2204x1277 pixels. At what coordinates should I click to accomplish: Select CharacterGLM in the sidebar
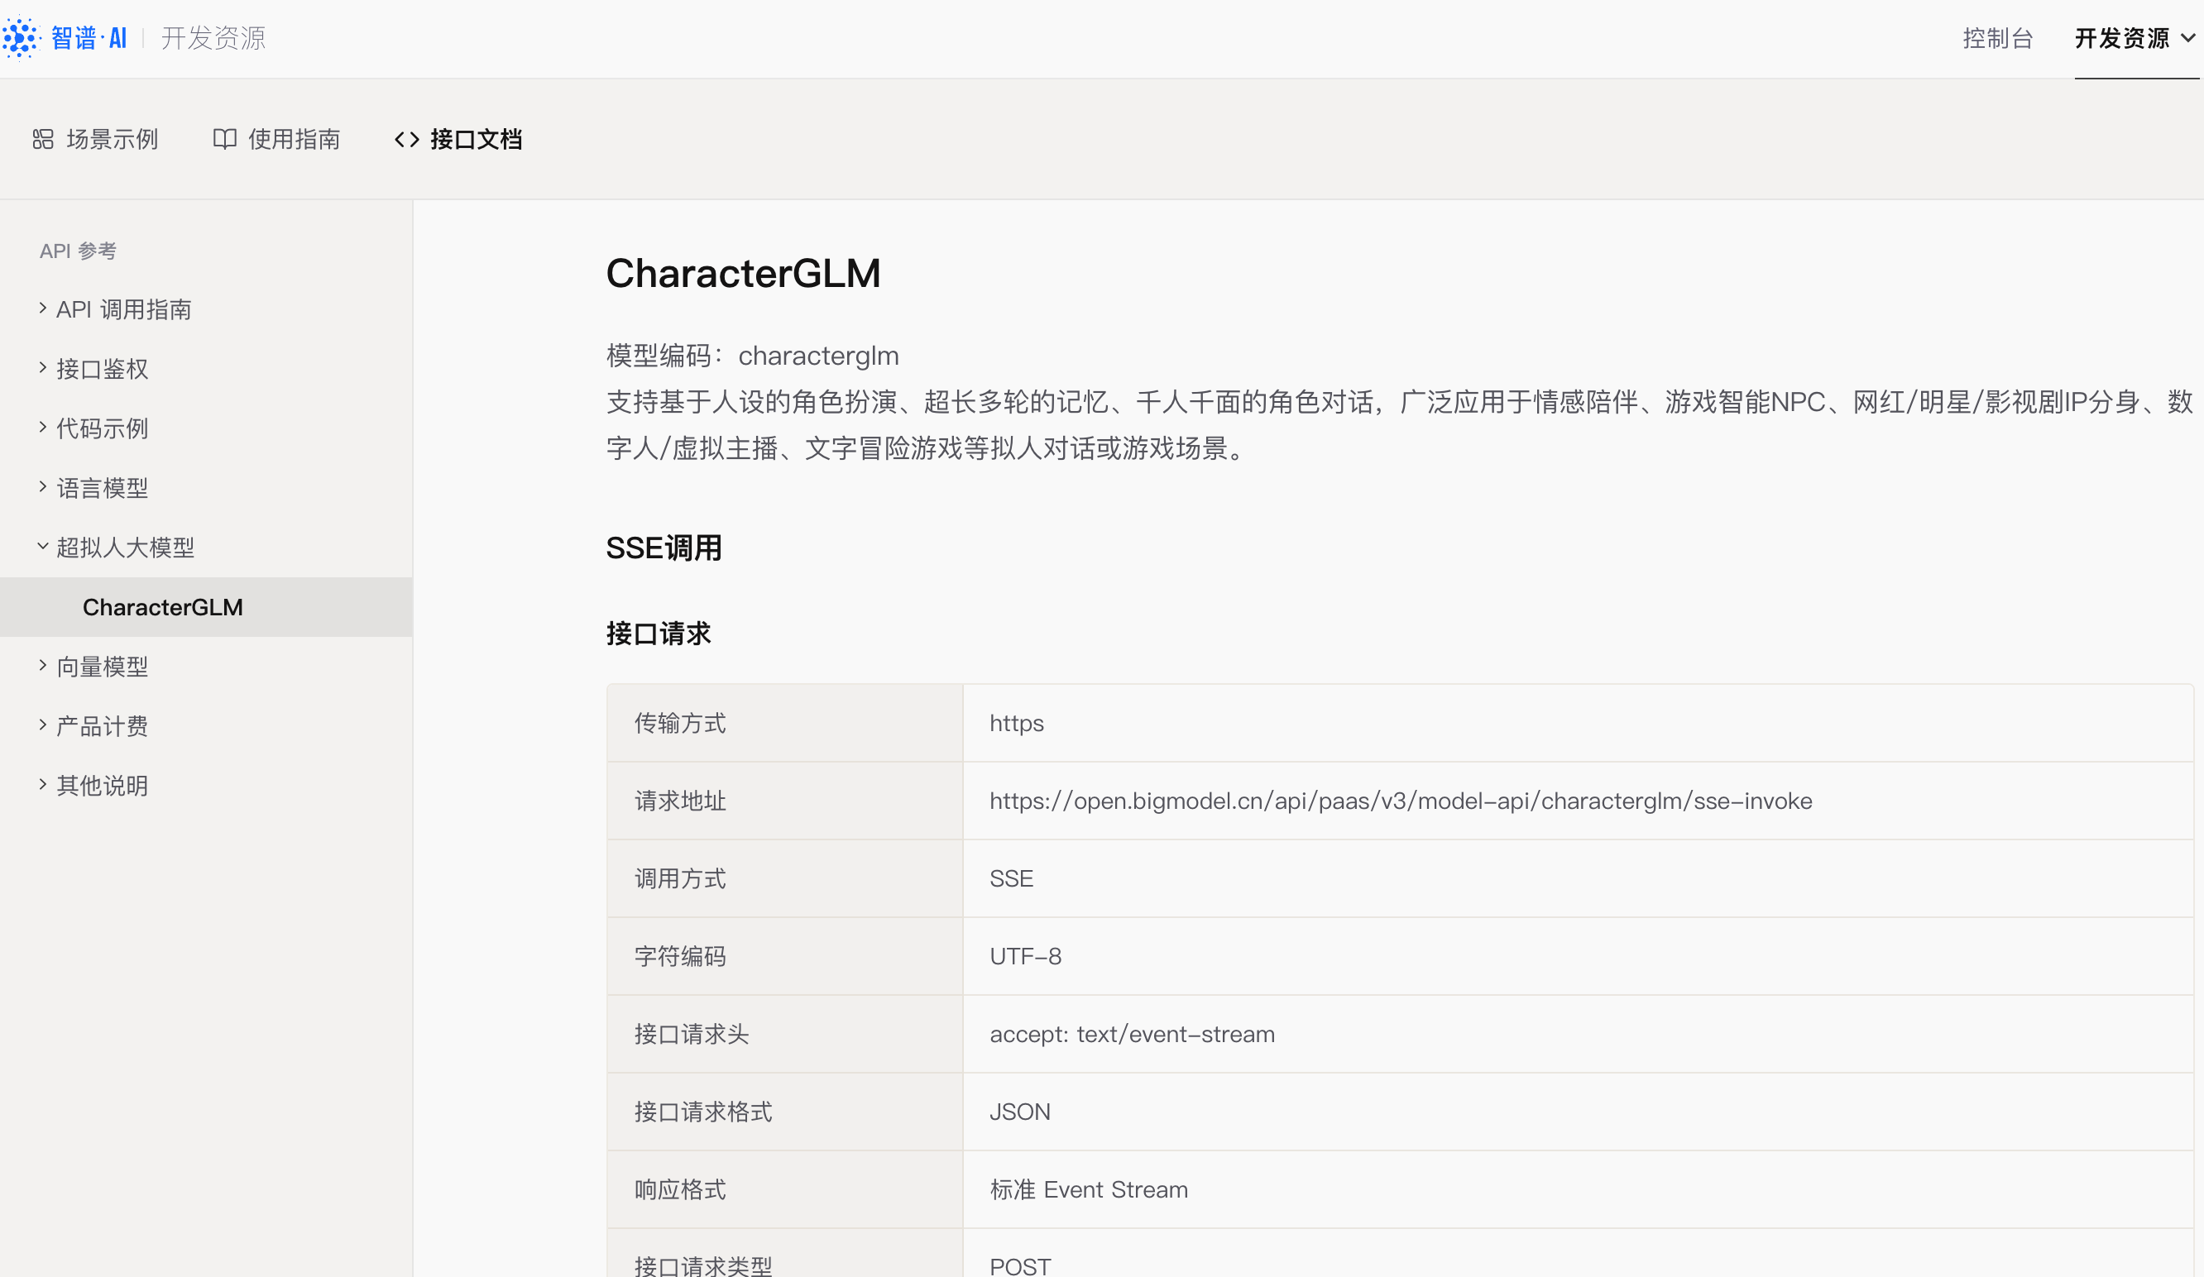tap(206, 606)
